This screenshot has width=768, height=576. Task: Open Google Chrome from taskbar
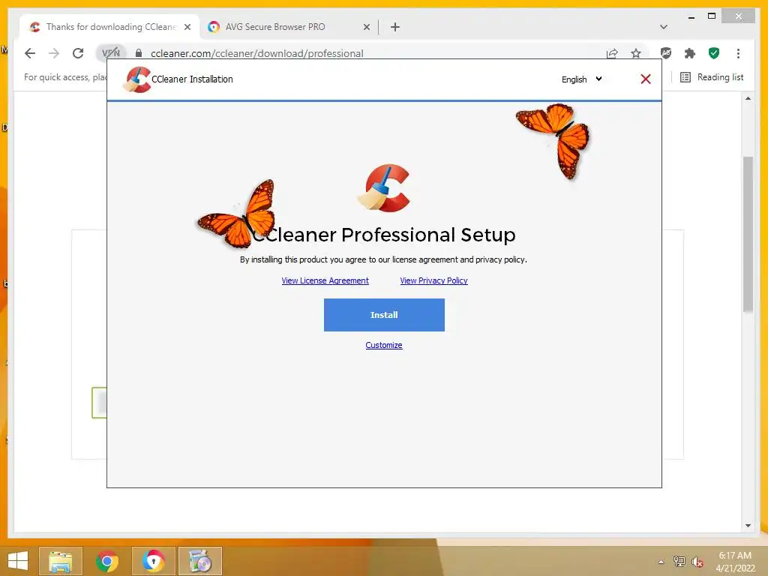(107, 561)
